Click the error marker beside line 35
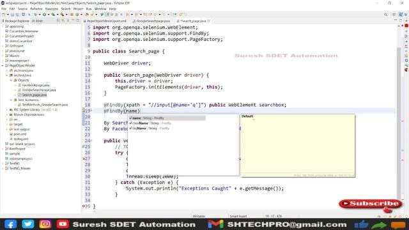409x230 pixels. click(x=84, y=206)
